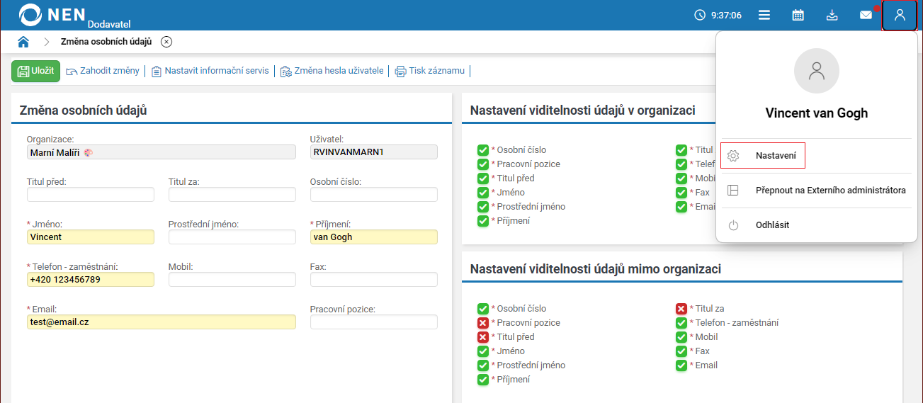Click the Email input field

[x=162, y=322]
